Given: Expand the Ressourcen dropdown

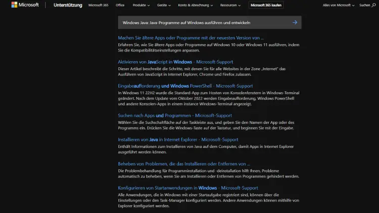Looking at the screenshot, I should click(x=230, y=5).
